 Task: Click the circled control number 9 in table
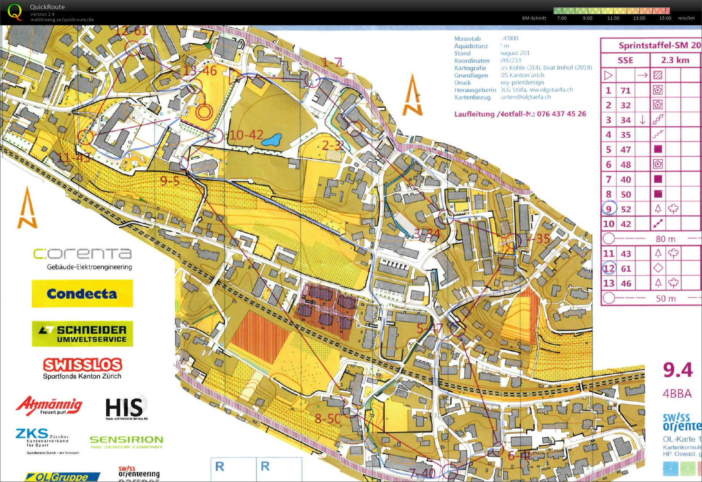click(609, 209)
